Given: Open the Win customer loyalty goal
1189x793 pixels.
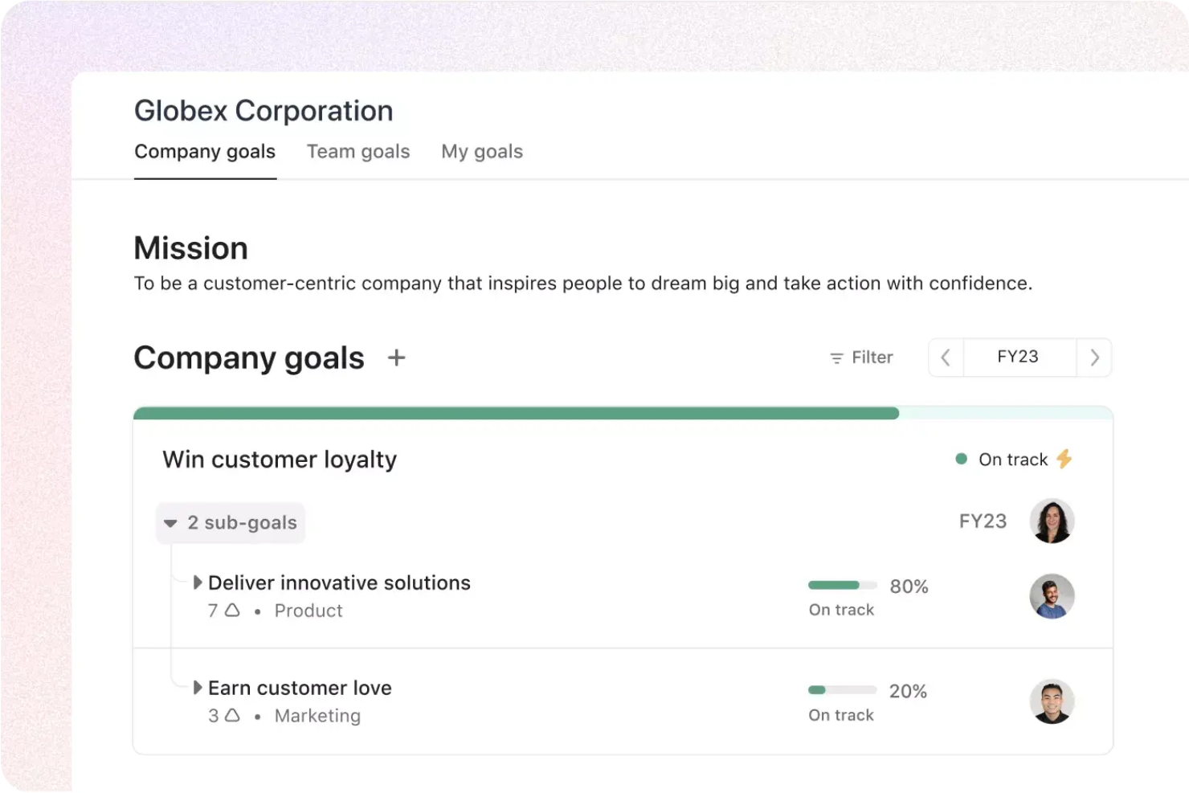Looking at the screenshot, I should tap(279, 459).
